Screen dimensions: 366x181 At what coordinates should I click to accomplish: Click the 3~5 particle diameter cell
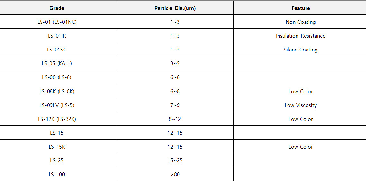[x=175, y=64]
